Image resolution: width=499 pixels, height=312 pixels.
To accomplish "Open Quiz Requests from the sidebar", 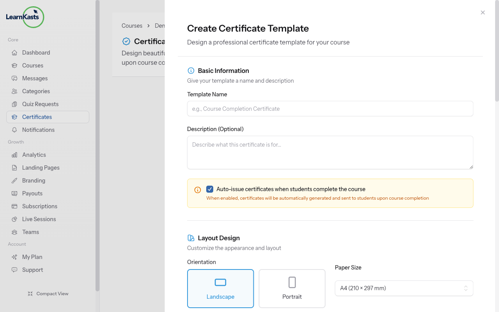I will 40,104.
